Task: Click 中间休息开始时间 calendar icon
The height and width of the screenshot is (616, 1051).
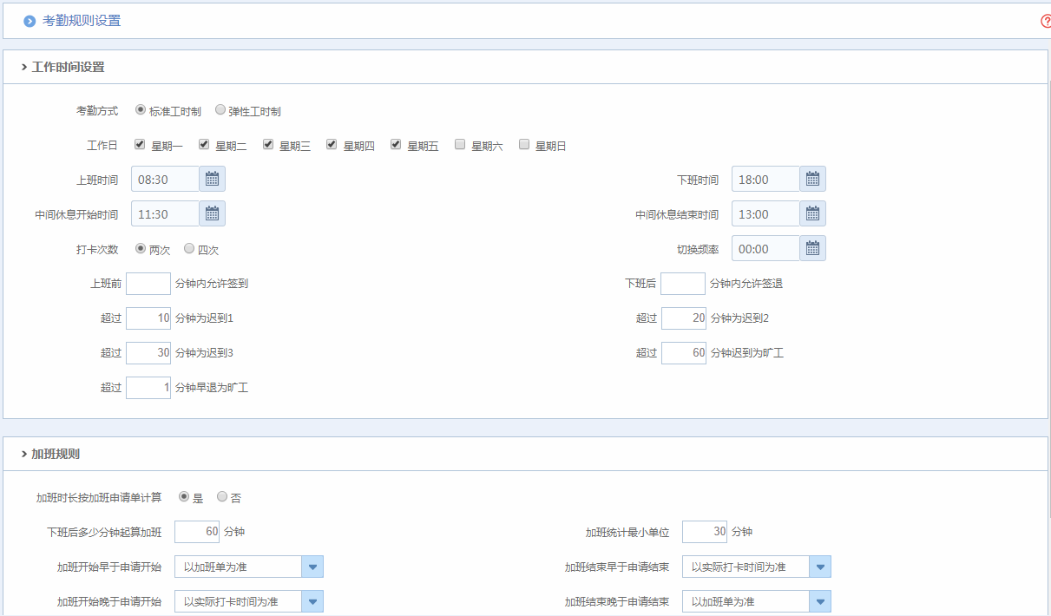Action: (x=212, y=213)
